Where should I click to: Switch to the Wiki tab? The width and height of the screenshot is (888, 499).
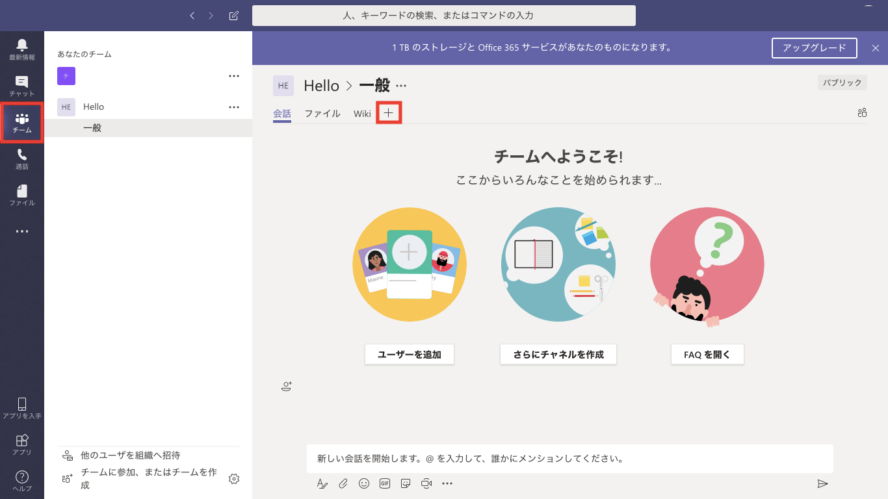362,114
